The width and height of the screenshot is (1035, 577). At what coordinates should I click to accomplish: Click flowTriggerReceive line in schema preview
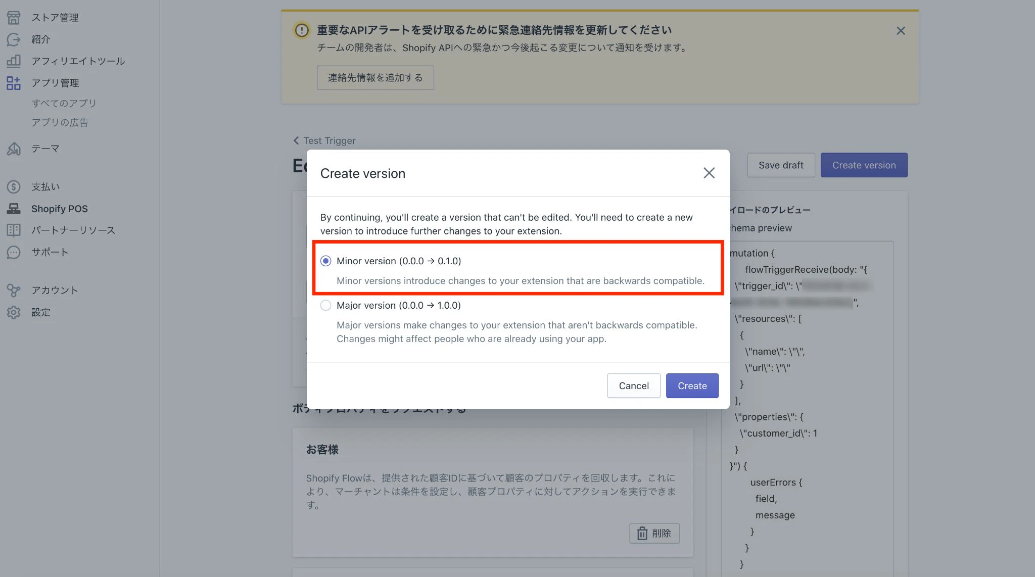pos(806,270)
